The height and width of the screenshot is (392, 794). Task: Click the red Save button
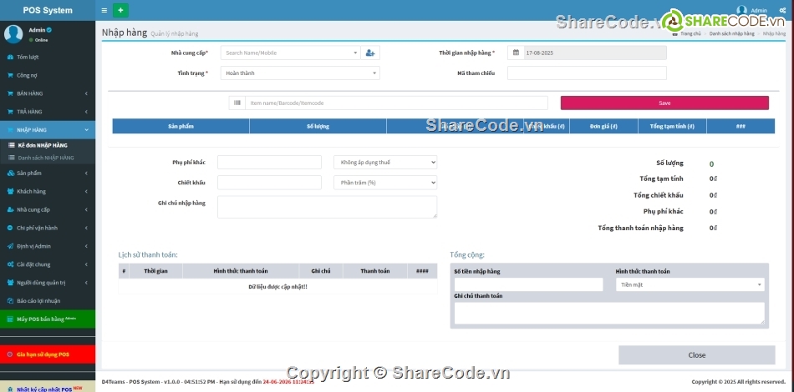pos(664,103)
